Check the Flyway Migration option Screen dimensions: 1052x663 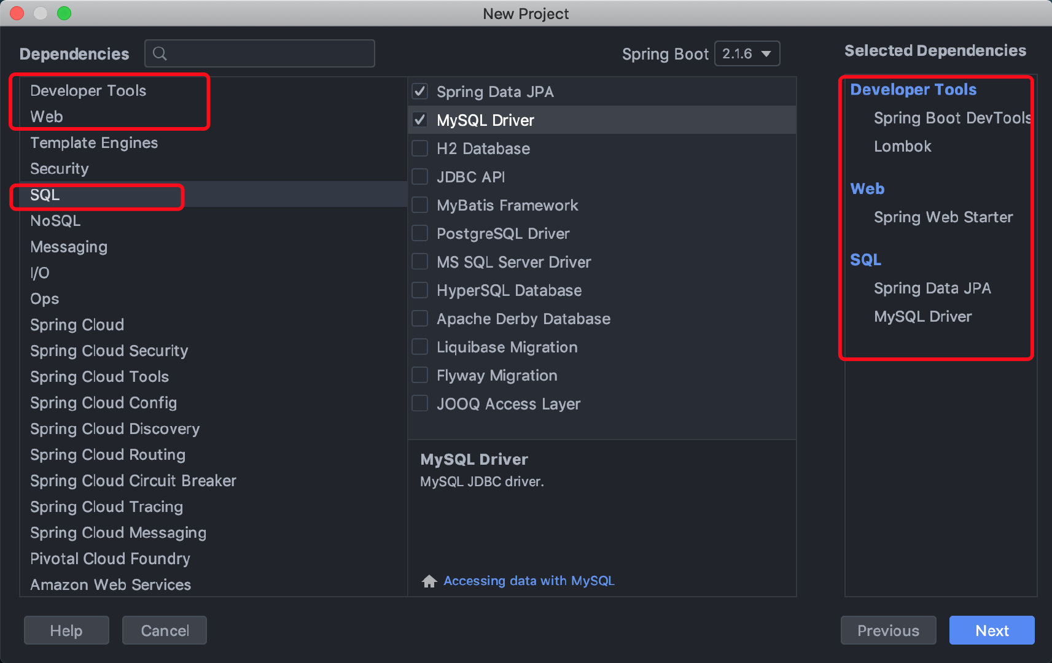[x=420, y=375]
